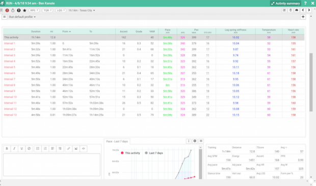
Task: Add a new chart with plus button
Action: pyautogui.click(x=303, y=17)
